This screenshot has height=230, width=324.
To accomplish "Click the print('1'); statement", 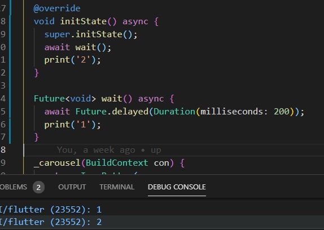I will (72, 125).
